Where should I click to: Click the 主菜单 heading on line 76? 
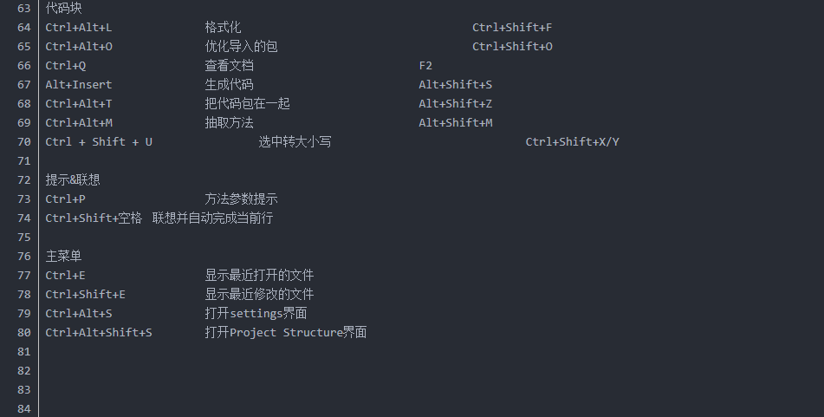pos(63,256)
